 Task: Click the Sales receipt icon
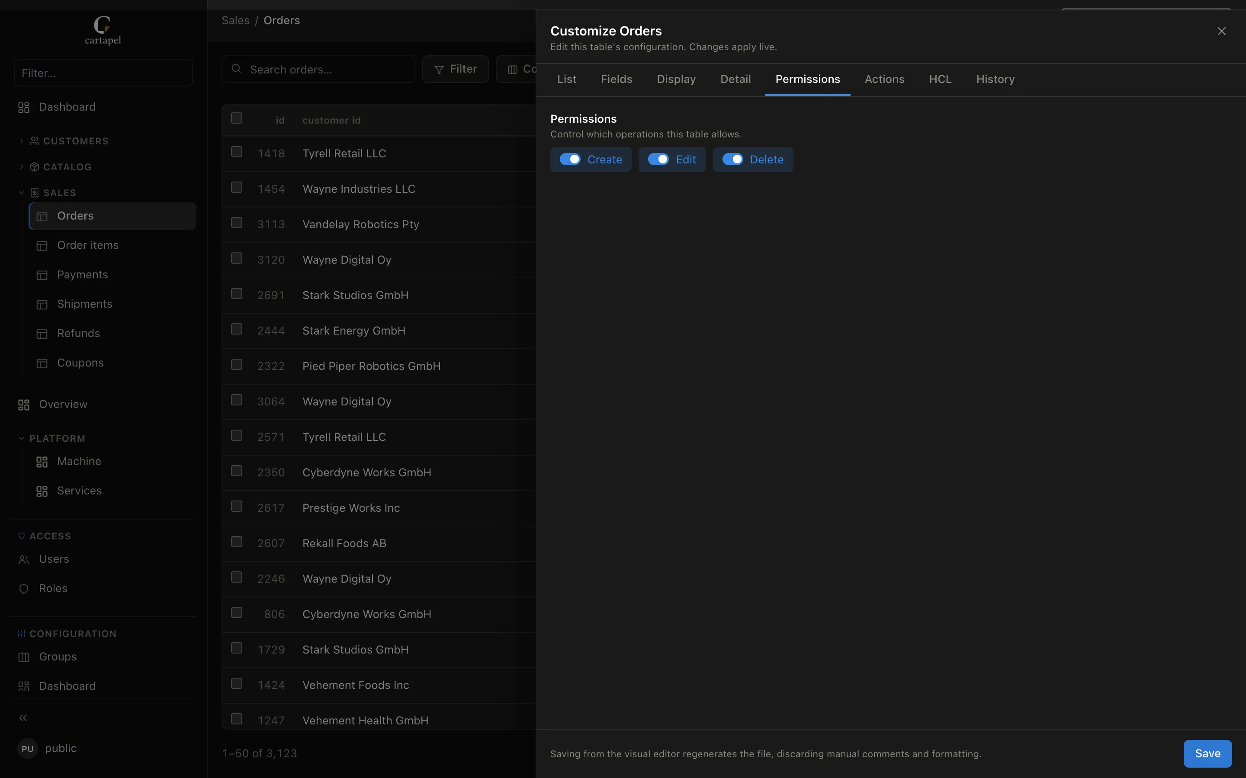(35, 193)
